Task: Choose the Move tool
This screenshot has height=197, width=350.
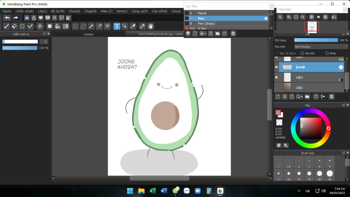Action: coord(40,26)
